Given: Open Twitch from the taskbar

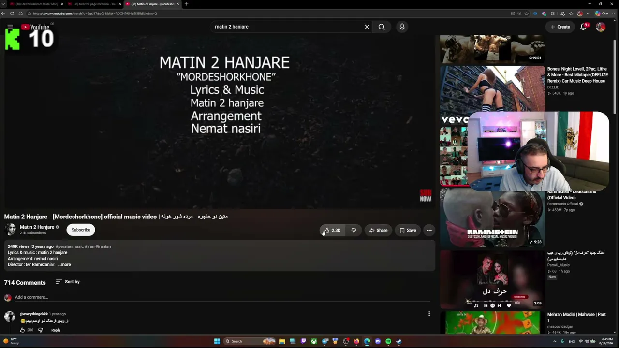Looking at the screenshot, I should click(303, 341).
